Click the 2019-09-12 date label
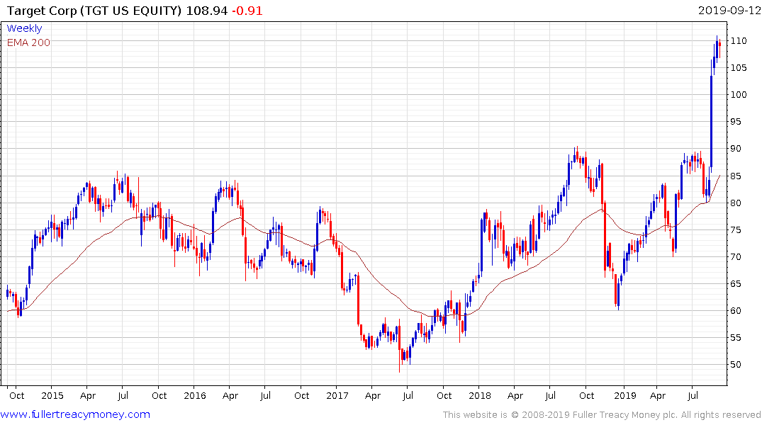Viewport: 762px width, 425px height. pos(729,11)
